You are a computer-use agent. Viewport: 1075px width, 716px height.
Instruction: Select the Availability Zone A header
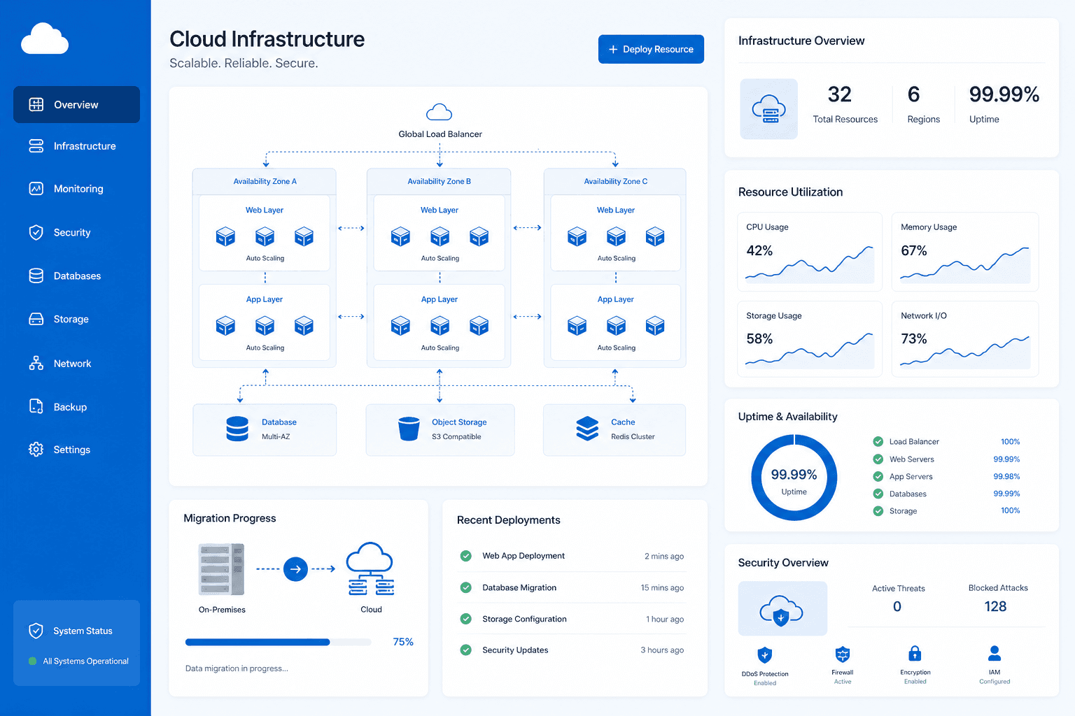pyautogui.click(x=265, y=181)
